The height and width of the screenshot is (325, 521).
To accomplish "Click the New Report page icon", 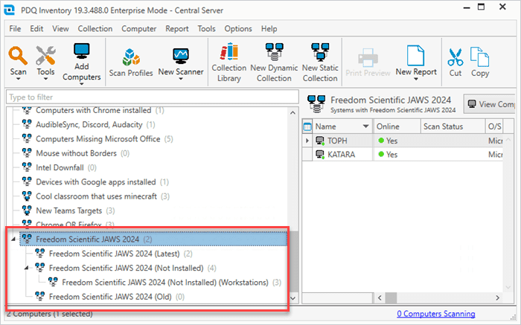I will (415, 56).
